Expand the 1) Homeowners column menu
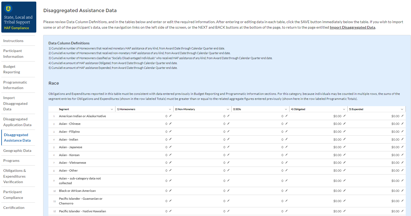The width and height of the screenshot is (411, 216). 170,109
